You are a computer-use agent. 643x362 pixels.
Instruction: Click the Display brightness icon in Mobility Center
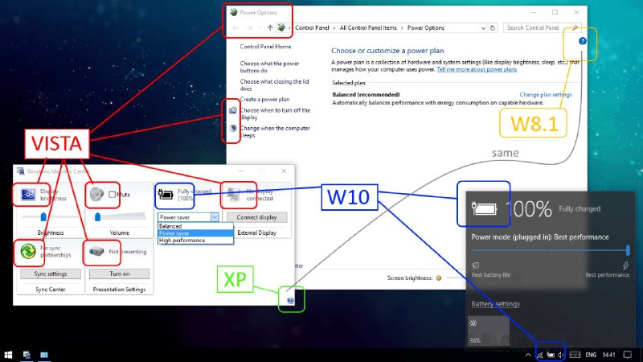[27, 194]
